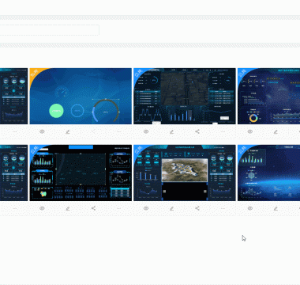Open the green-circle gauge dashboard thumbnail

pos(81,96)
